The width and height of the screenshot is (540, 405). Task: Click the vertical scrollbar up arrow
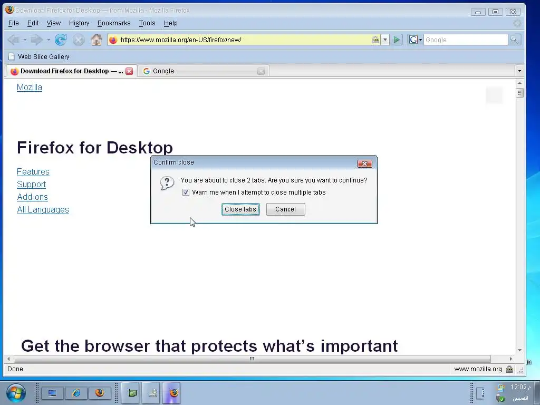click(x=519, y=83)
